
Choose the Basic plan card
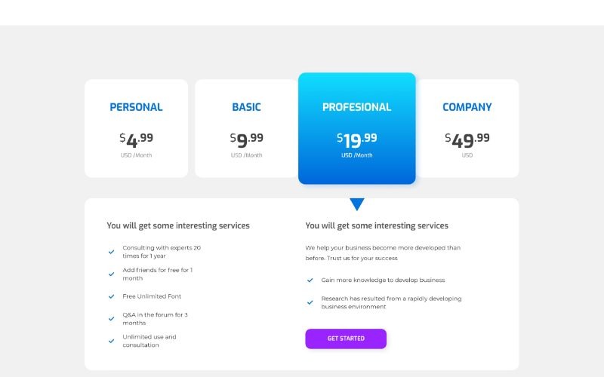point(246,128)
